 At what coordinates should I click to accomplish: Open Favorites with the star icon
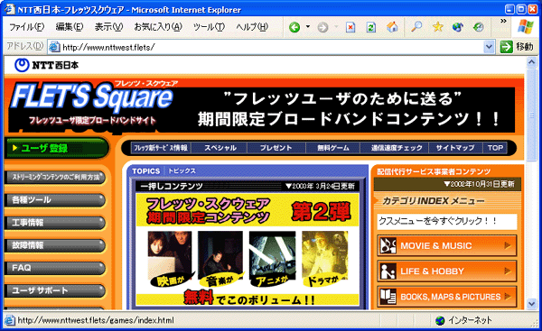pos(437,26)
